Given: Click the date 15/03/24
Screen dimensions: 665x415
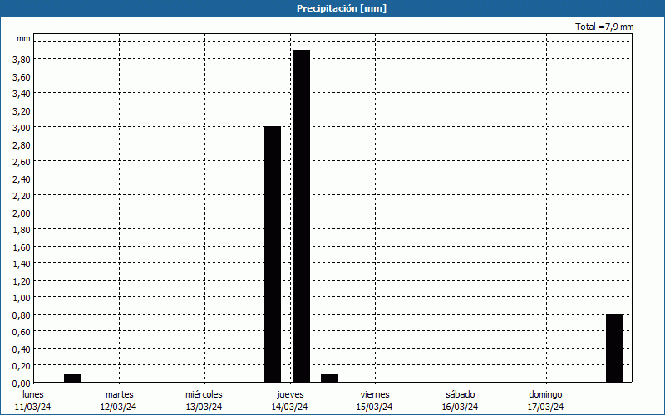Looking at the screenshot, I should click(375, 407).
